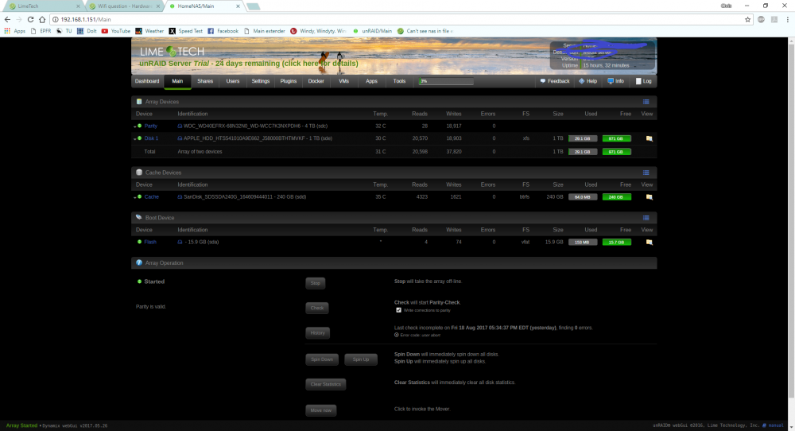795x431 pixels.
Task: Click the Spin Down button
Action: click(x=322, y=359)
